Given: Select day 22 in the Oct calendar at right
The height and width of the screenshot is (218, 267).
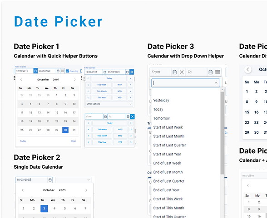Looking at the screenshot, I should 247,122.
